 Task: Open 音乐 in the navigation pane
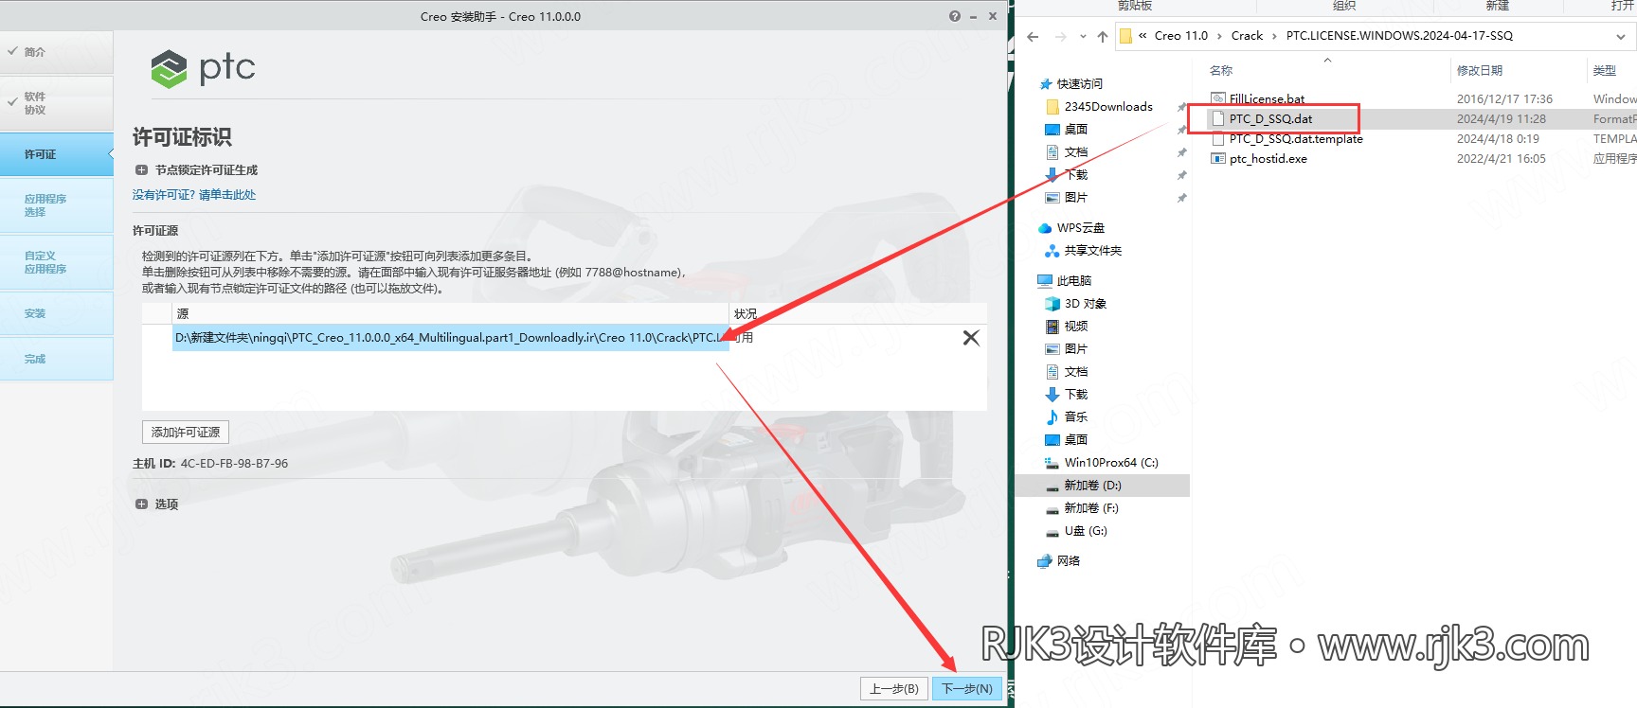1076,417
